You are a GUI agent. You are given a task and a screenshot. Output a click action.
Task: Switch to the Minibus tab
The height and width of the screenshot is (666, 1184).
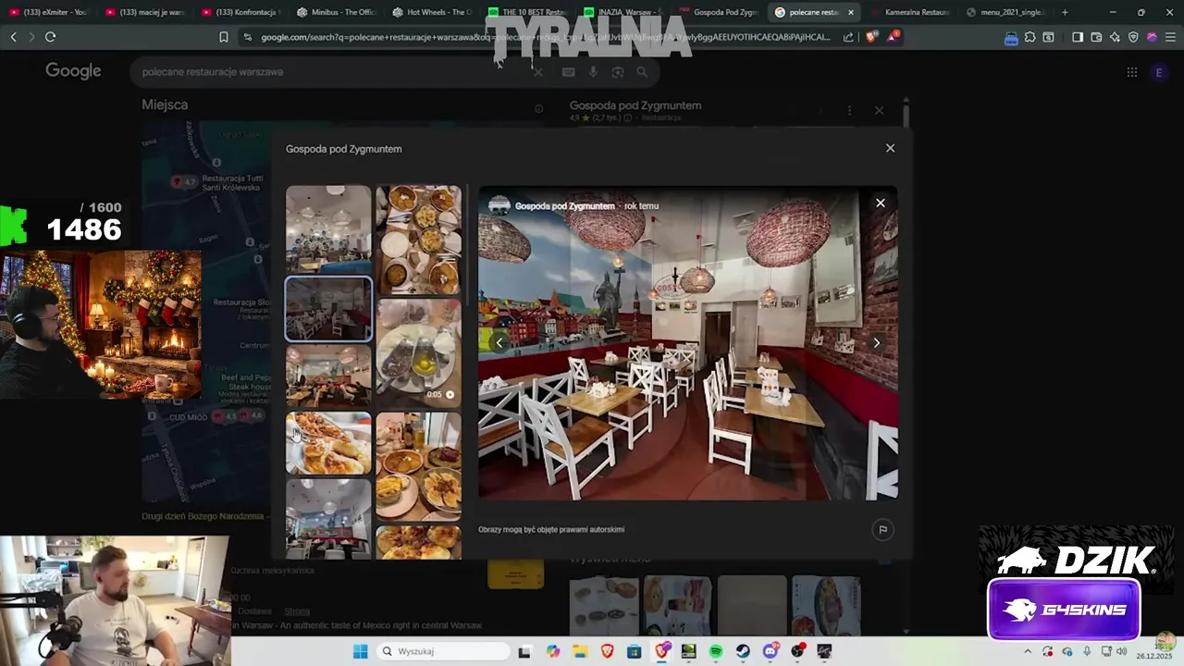337,12
